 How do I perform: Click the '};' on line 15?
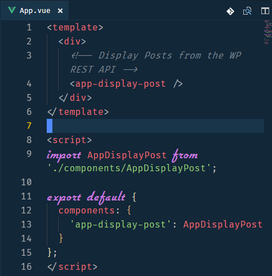pos(52,252)
